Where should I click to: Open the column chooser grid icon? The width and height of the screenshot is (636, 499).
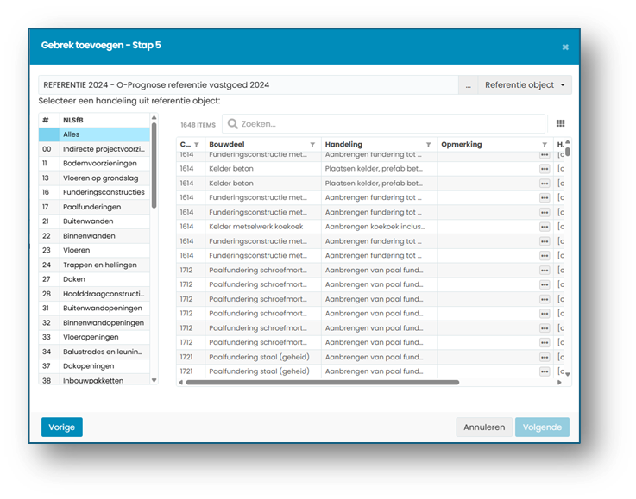point(560,123)
